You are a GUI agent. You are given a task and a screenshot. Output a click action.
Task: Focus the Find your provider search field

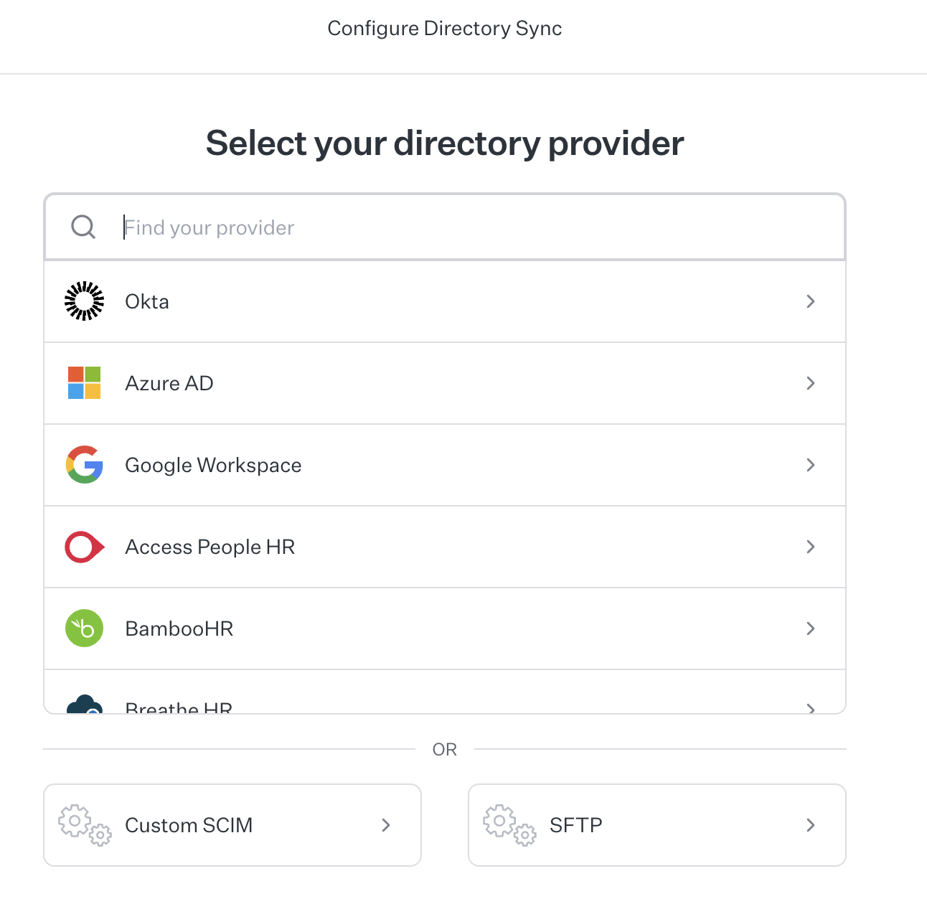pyautogui.click(x=445, y=227)
